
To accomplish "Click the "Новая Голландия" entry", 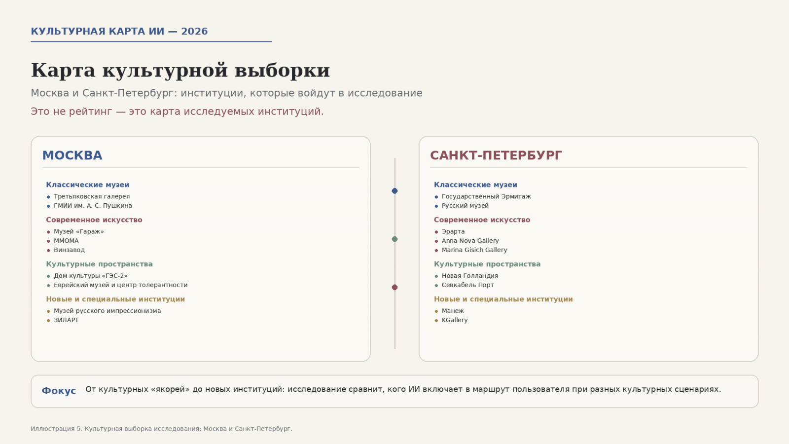I will point(470,276).
